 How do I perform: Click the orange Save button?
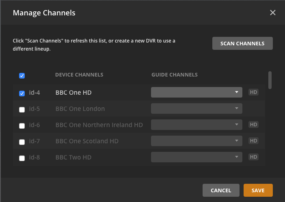click(x=258, y=190)
